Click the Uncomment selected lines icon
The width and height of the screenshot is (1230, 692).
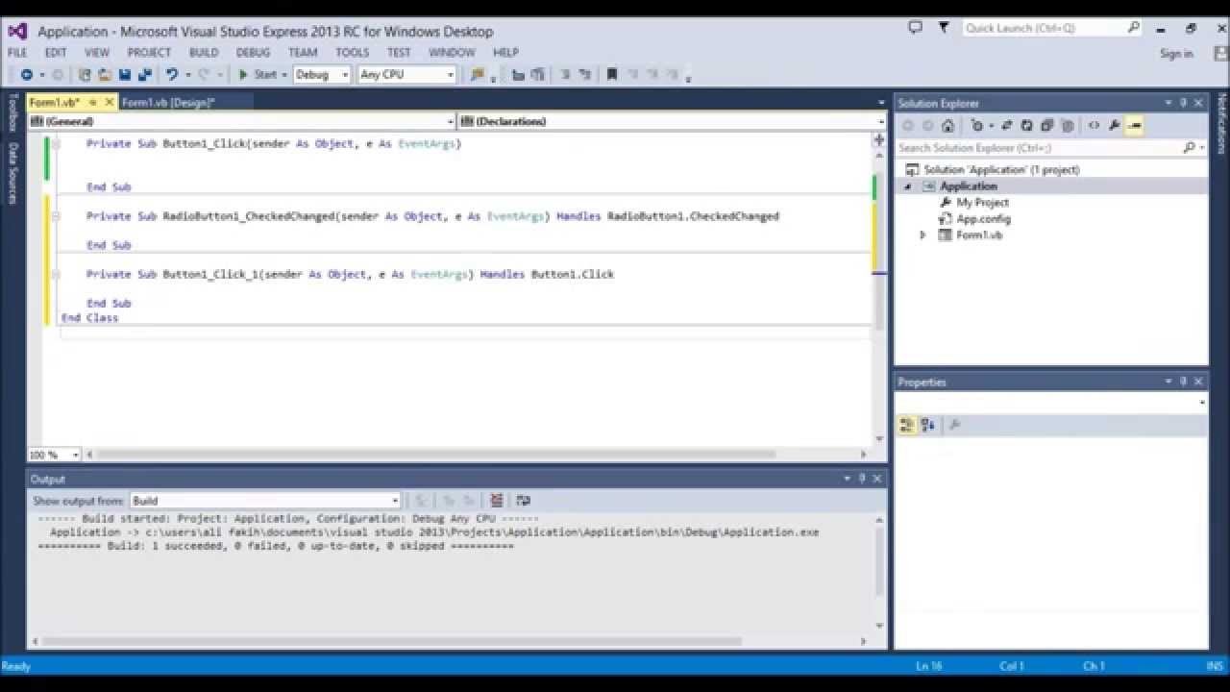coord(585,74)
